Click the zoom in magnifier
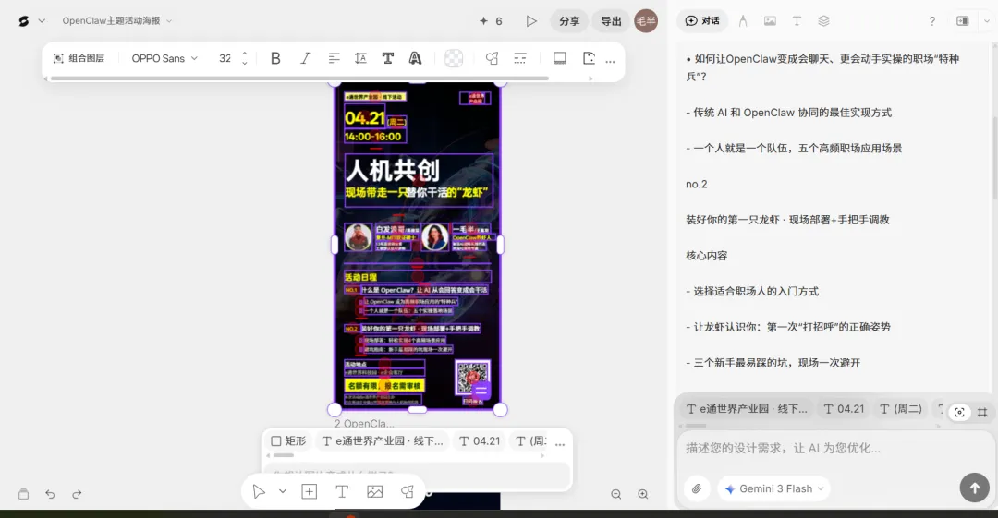The image size is (998, 518). point(643,494)
